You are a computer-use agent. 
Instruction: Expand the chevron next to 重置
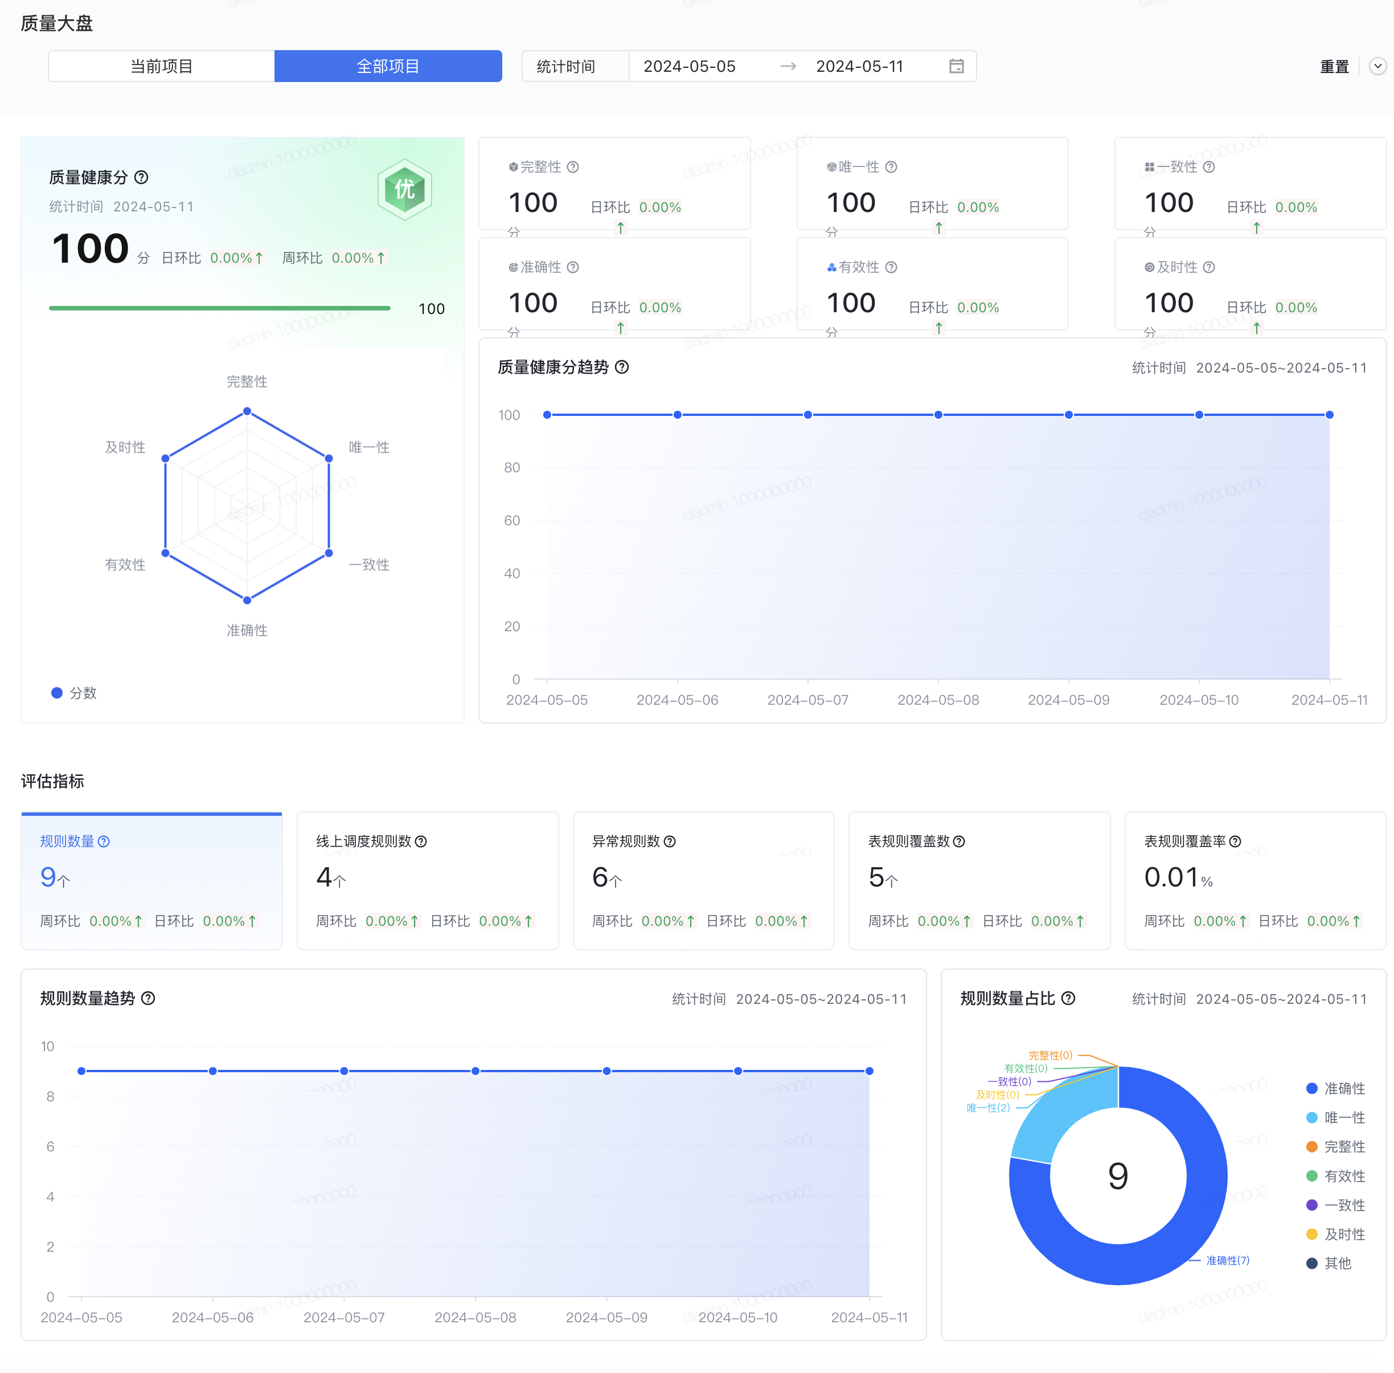pos(1377,66)
